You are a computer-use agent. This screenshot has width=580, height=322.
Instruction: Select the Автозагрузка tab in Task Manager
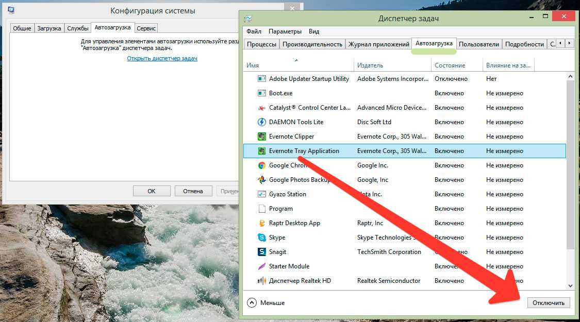pos(434,43)
